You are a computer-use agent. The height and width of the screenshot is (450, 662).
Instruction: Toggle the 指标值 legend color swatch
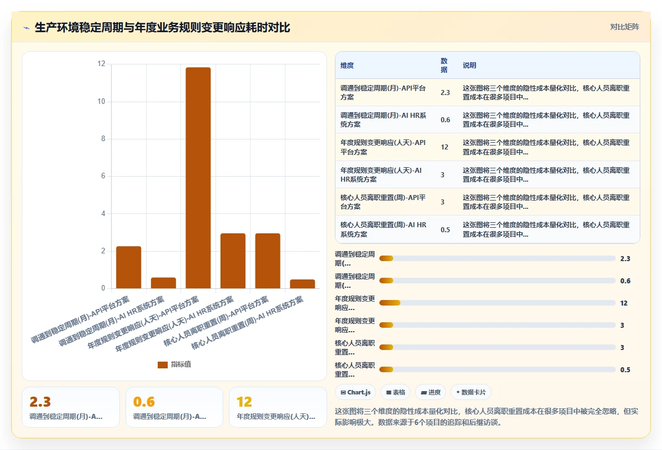coord(163,365)
